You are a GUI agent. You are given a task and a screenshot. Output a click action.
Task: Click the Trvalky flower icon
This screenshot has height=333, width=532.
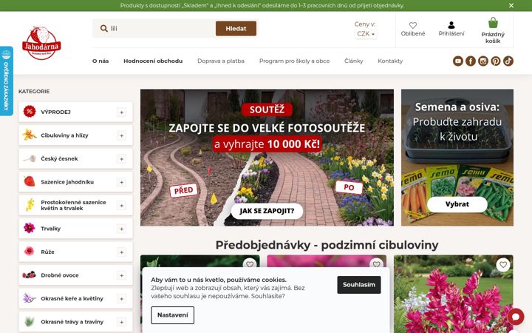30,228
